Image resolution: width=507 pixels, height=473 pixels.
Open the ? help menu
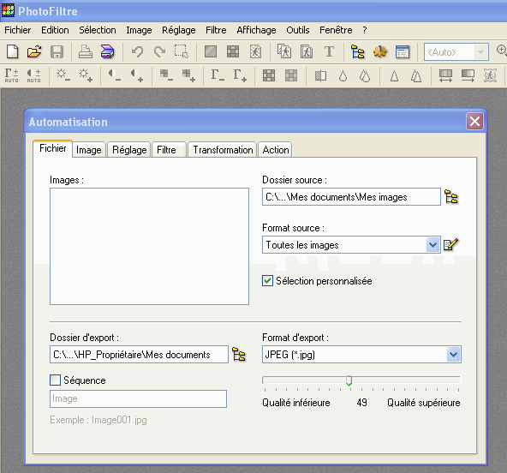click(365, 30)
